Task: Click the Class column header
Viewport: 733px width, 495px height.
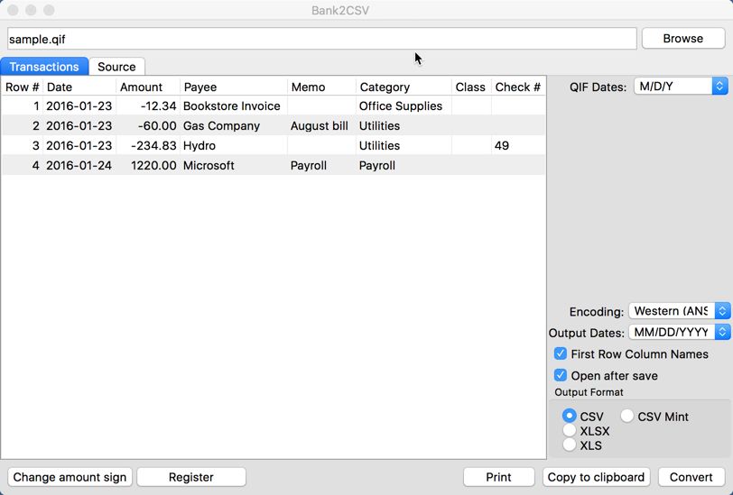Action: pyautogui.click(x=471, y=87)
